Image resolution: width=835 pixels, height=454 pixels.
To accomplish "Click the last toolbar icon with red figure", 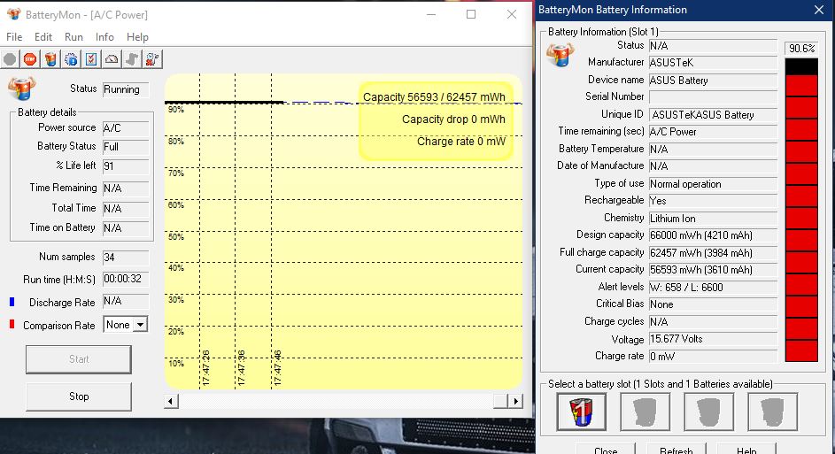I will (152, 59).
